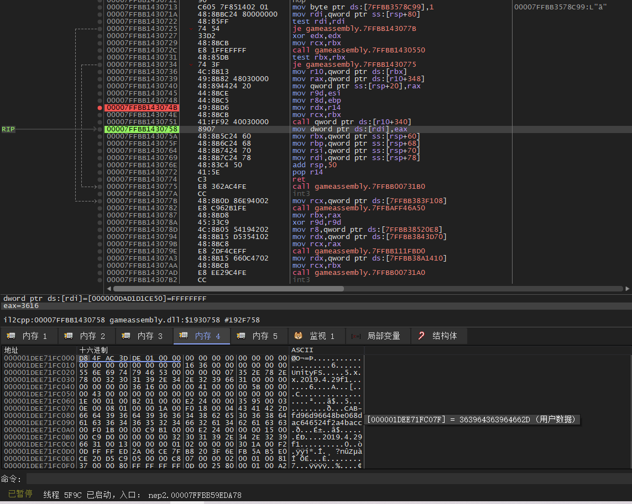This screenshot has width=632, height=504.
Task: Click the memory chip icon on 内存 1 tab
Action: [11, 336]
